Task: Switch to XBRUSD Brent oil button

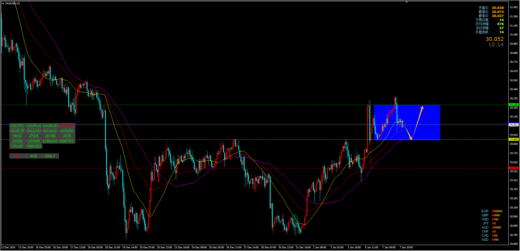Action: (34, 146)
